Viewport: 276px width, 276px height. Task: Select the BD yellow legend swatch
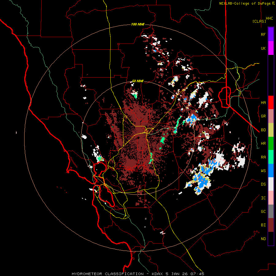pos(271,130)
